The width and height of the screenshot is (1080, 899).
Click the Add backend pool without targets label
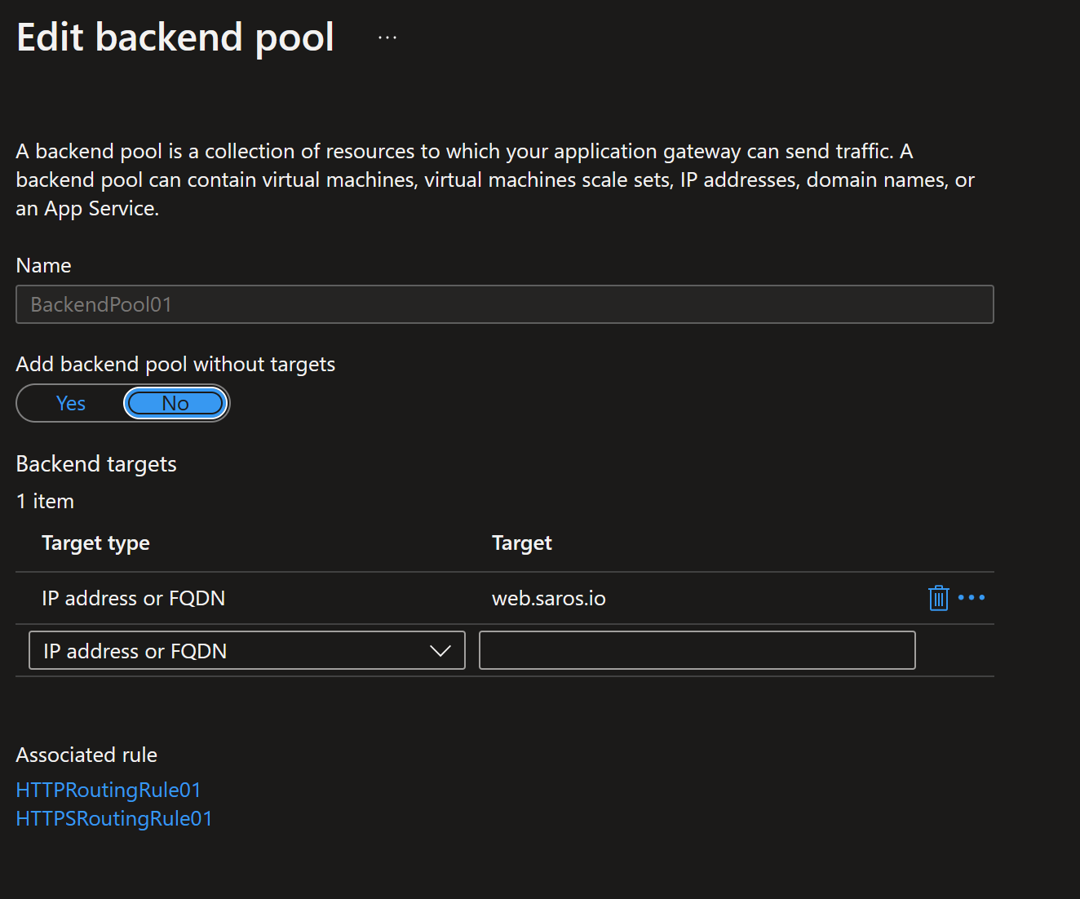coord(175,364)
